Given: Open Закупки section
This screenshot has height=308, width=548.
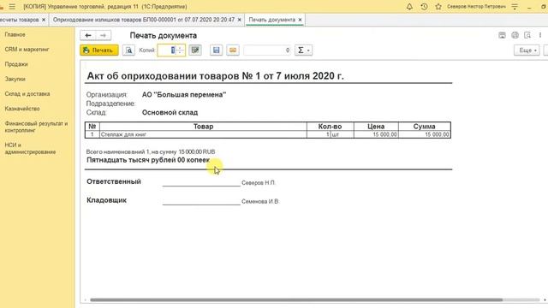Looking at the screenshot, I should 15,79.
